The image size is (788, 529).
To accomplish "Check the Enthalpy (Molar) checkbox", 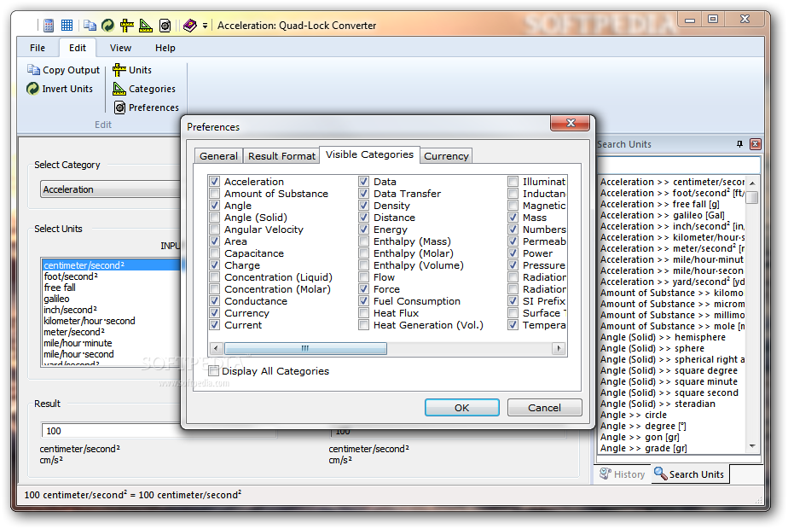I will click(364, 253).
